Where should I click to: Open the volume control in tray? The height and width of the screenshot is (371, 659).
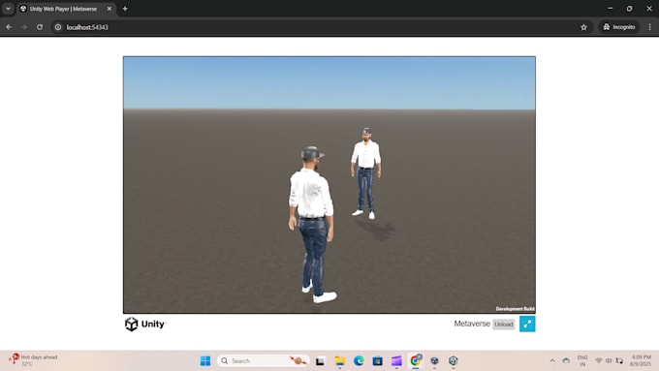point(609,360)
